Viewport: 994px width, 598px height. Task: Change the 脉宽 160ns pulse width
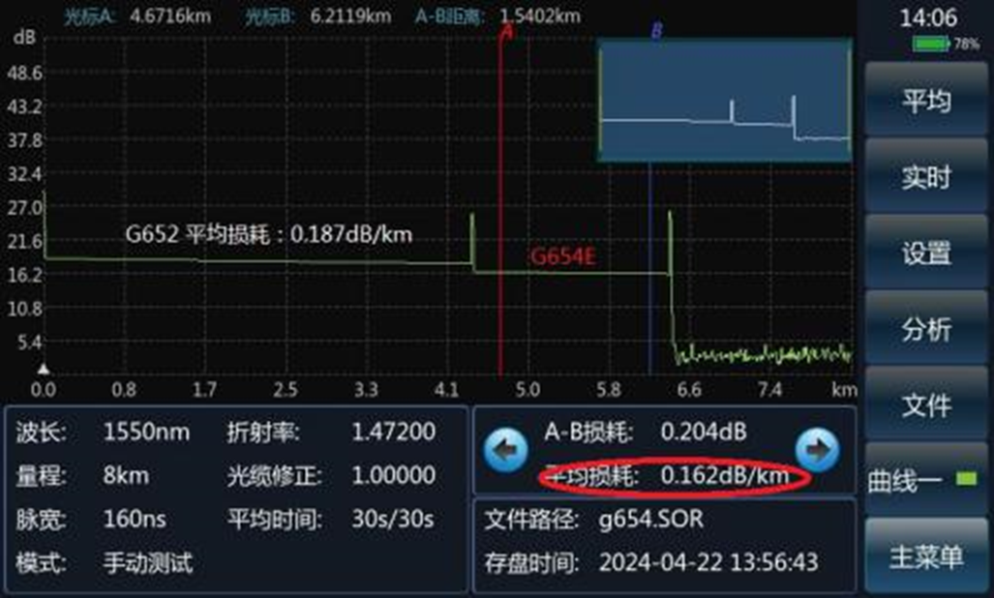(x=135, y=519)
